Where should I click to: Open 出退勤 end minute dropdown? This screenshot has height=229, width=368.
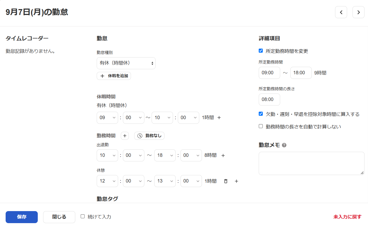tap(191, 155)
